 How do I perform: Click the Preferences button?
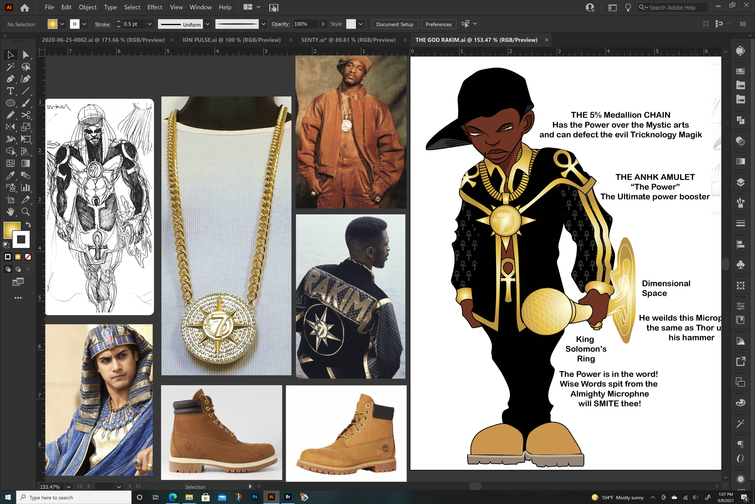tap(438, 24)
